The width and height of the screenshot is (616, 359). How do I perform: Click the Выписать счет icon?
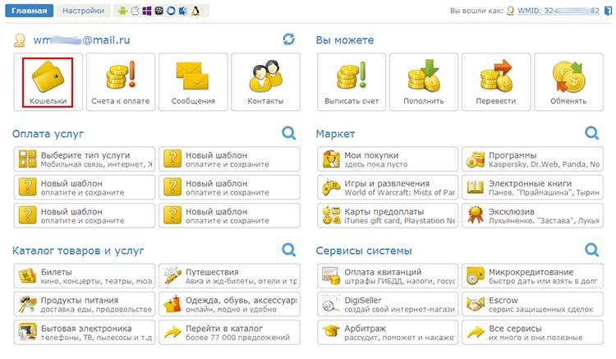[351, 82]
